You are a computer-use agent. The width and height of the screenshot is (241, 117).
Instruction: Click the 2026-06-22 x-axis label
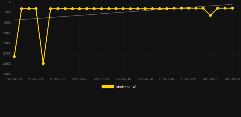(x=79, y=79)
